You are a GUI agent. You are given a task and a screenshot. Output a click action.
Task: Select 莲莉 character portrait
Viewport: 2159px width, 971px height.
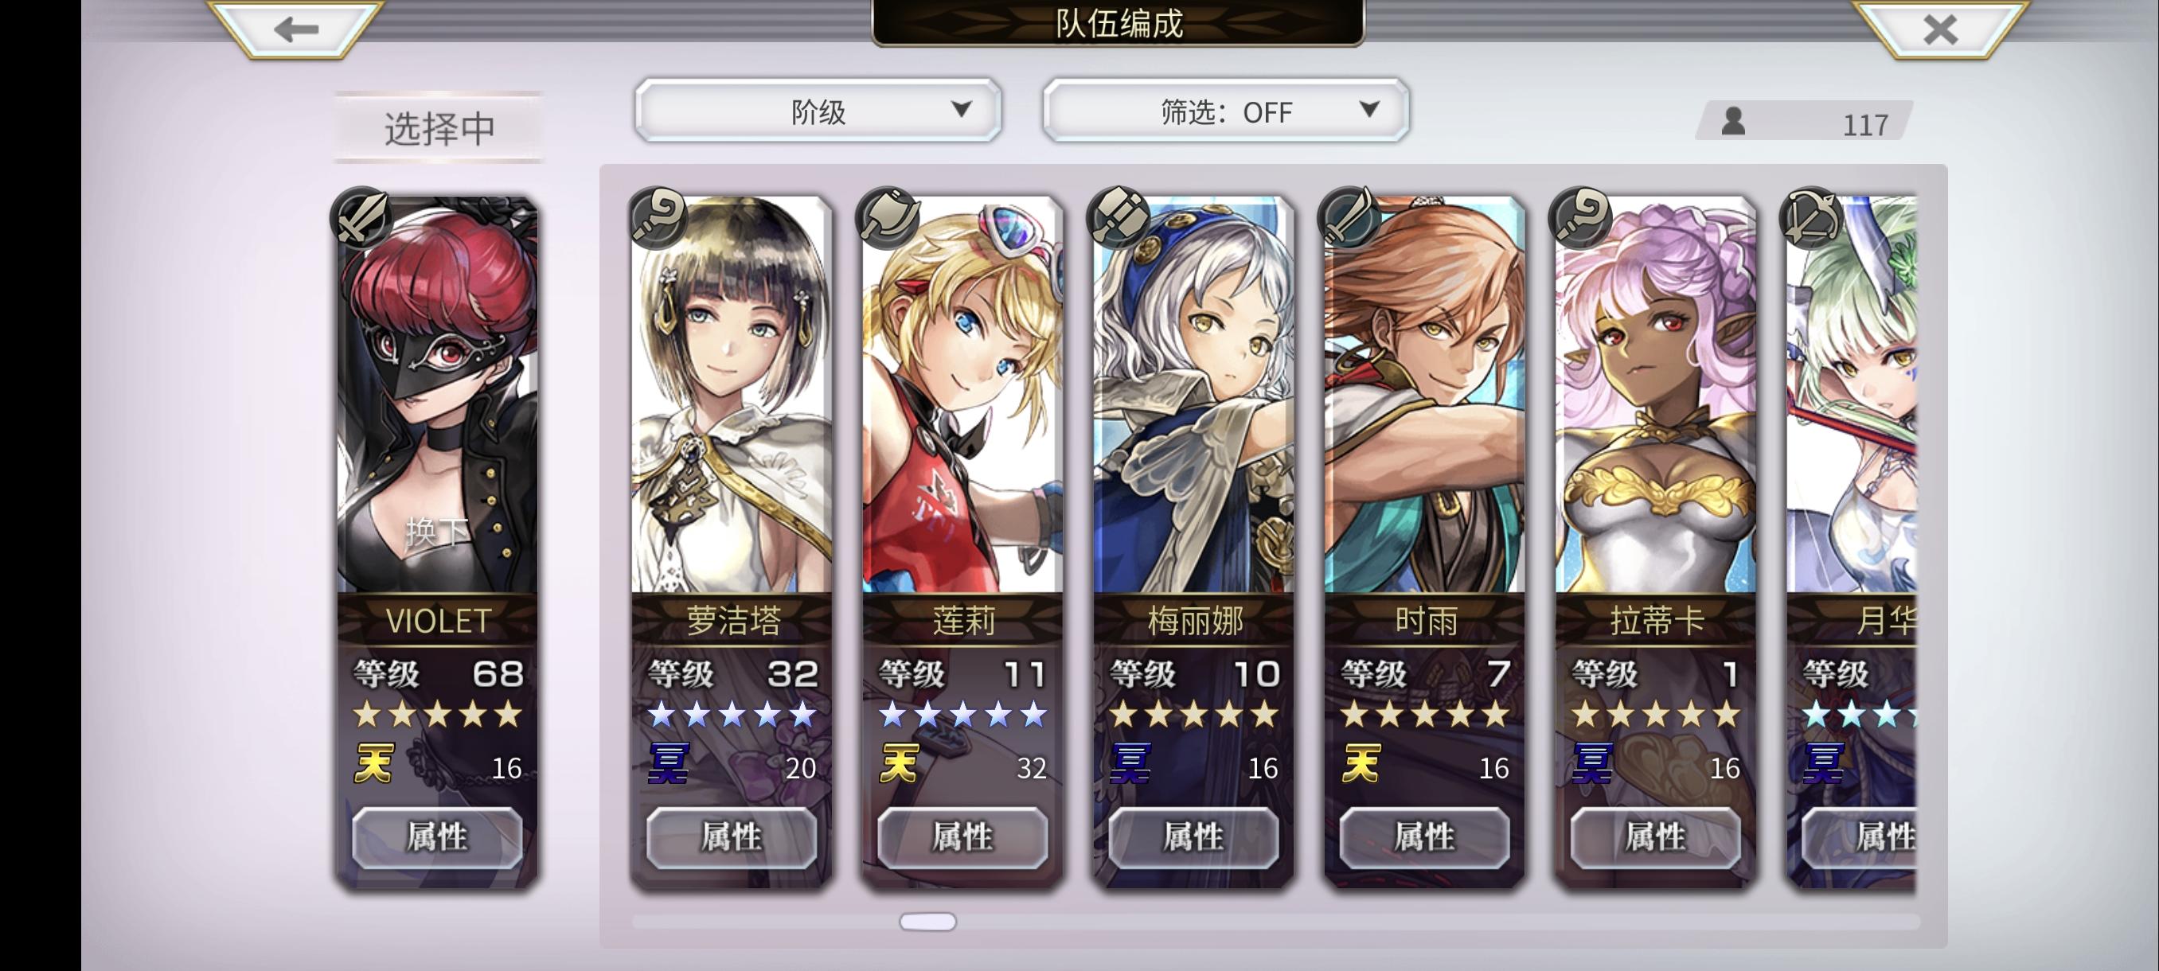click(962, 396)
